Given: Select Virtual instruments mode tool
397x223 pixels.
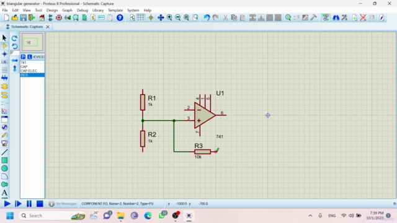Looking at the screenshot, I should coord(4,143).
